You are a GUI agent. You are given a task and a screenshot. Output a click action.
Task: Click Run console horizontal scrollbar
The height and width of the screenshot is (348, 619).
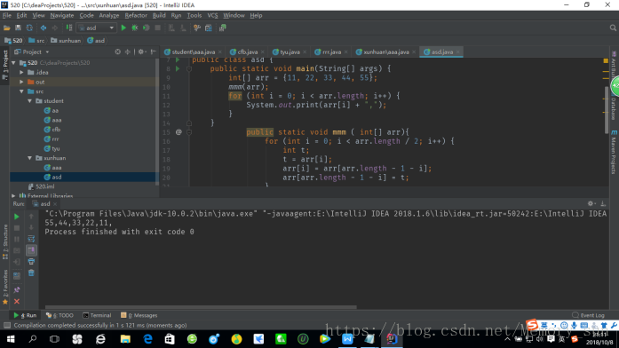pyautogui.click(x=201, y=307)
